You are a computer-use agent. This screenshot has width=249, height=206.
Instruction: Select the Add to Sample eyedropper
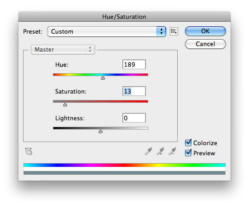(x=160, y=151)
